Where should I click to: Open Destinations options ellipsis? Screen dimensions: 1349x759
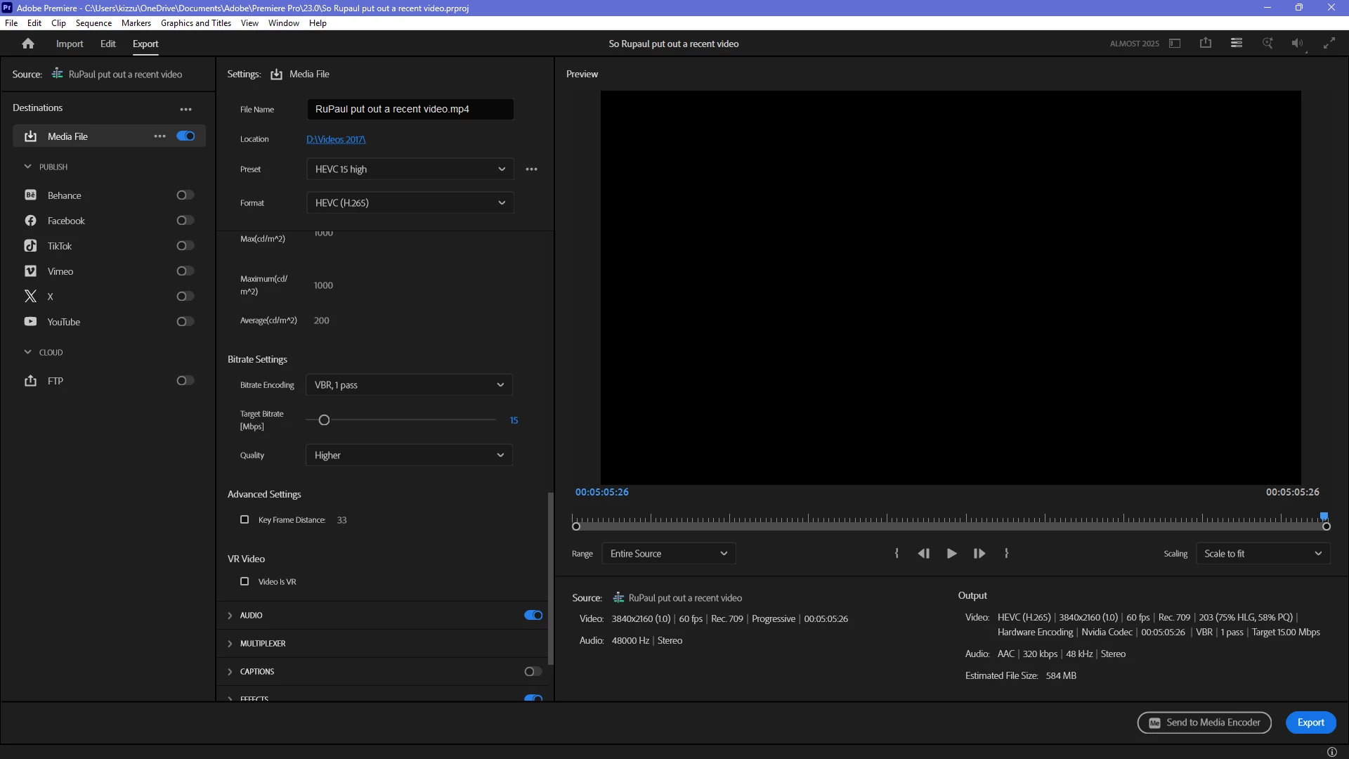185,109
